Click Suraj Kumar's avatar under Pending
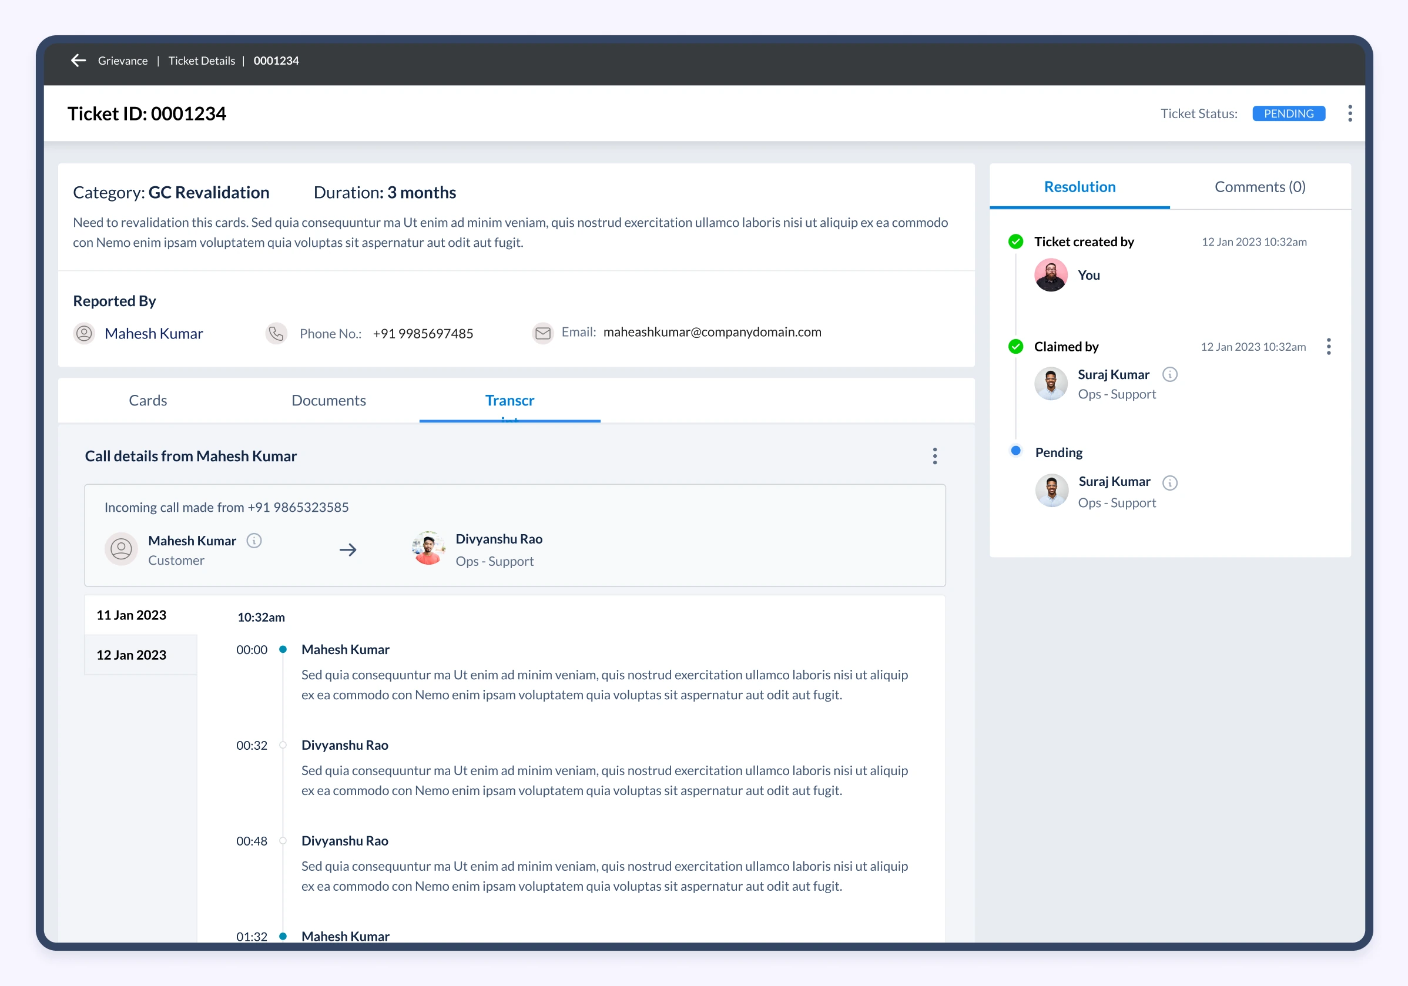Viewport: 1408px width, 986px height. pos(1051,491)
